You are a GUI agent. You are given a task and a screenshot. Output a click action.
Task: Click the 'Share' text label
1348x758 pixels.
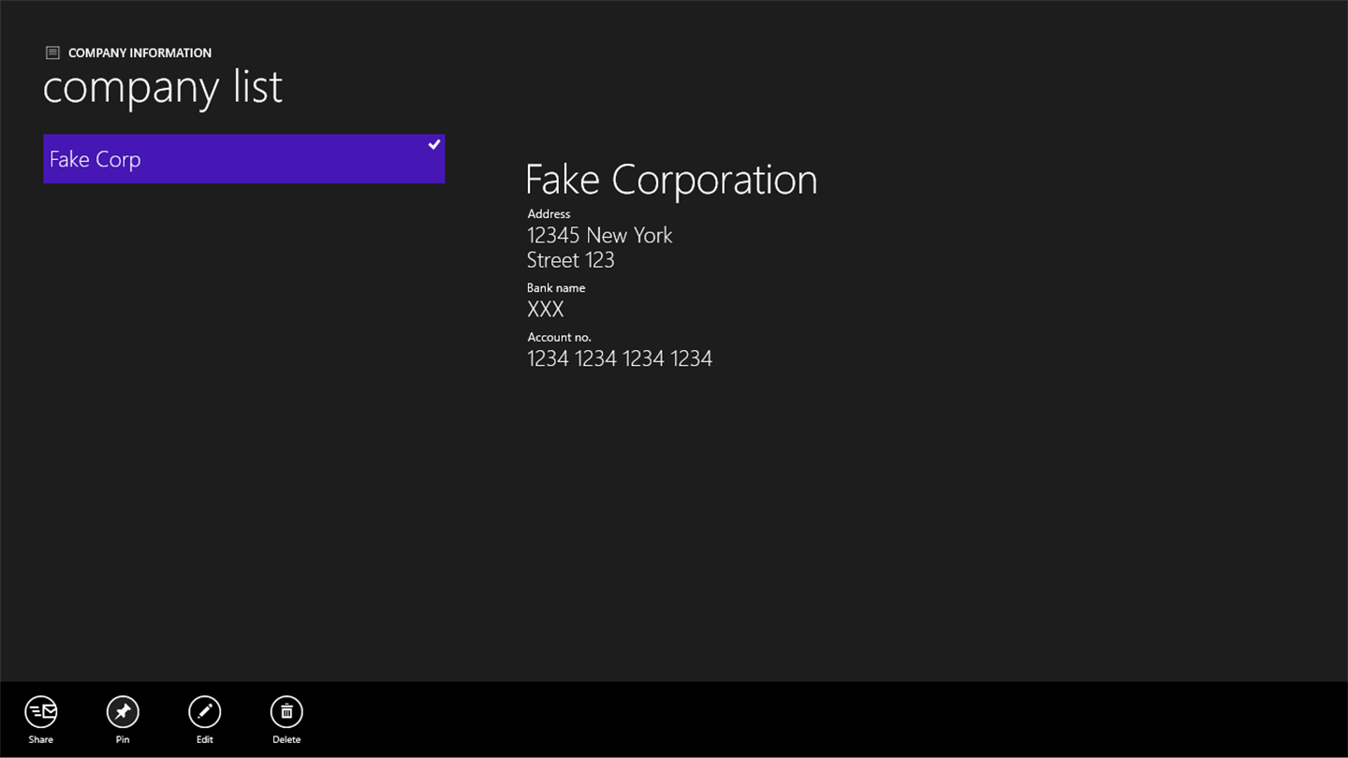41,739
